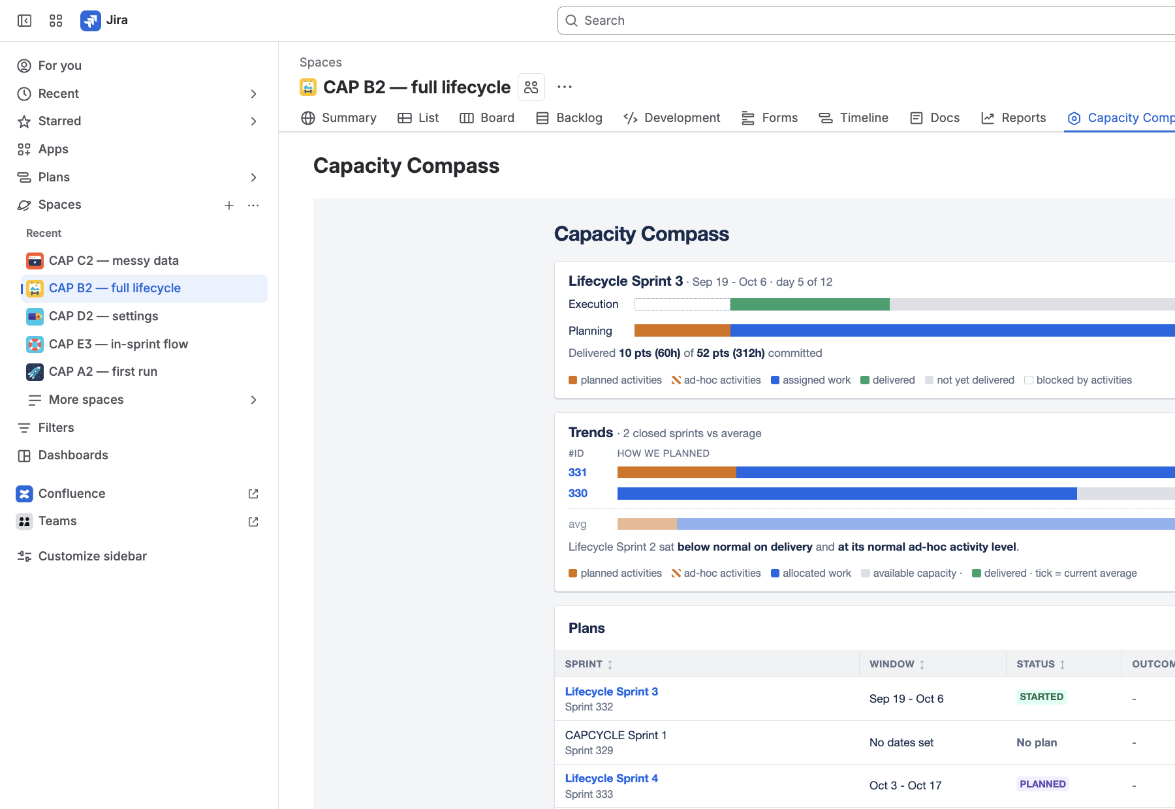Screen dimensions: 1175x809
Task: Click the CAP D2 settings space icon
Action: click(35, 316)
